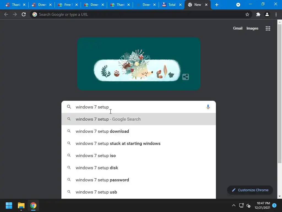Switch to the Free tab
The image size is (282, 212).
pos(68,5)
